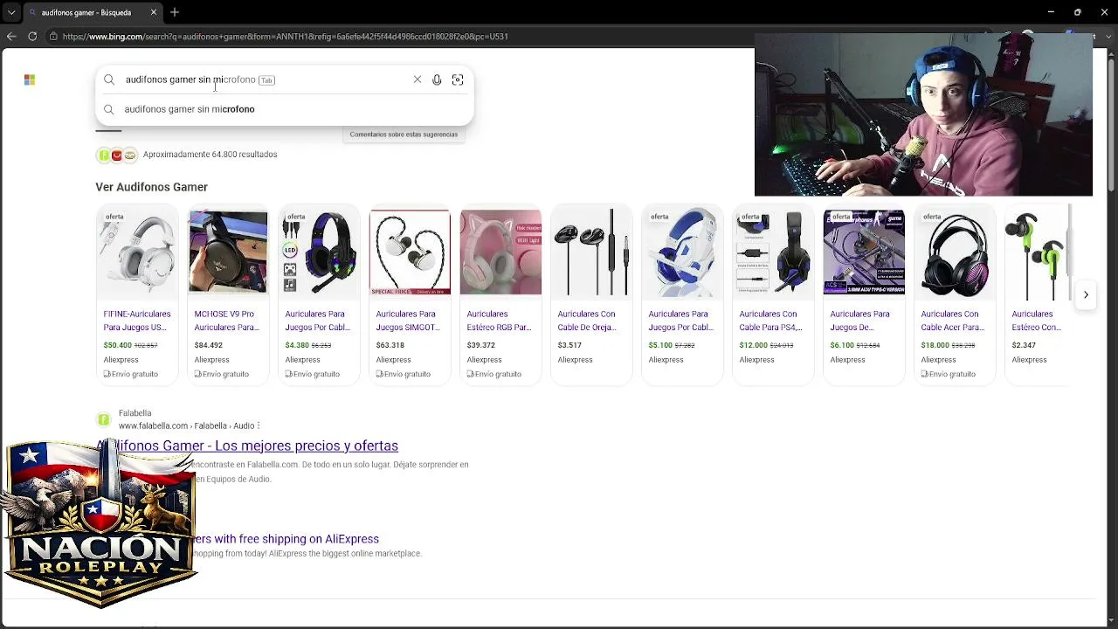The height and width of the screenshot is (629, 1118).
Task: Reload the current page
Action: tap(32, 36)
